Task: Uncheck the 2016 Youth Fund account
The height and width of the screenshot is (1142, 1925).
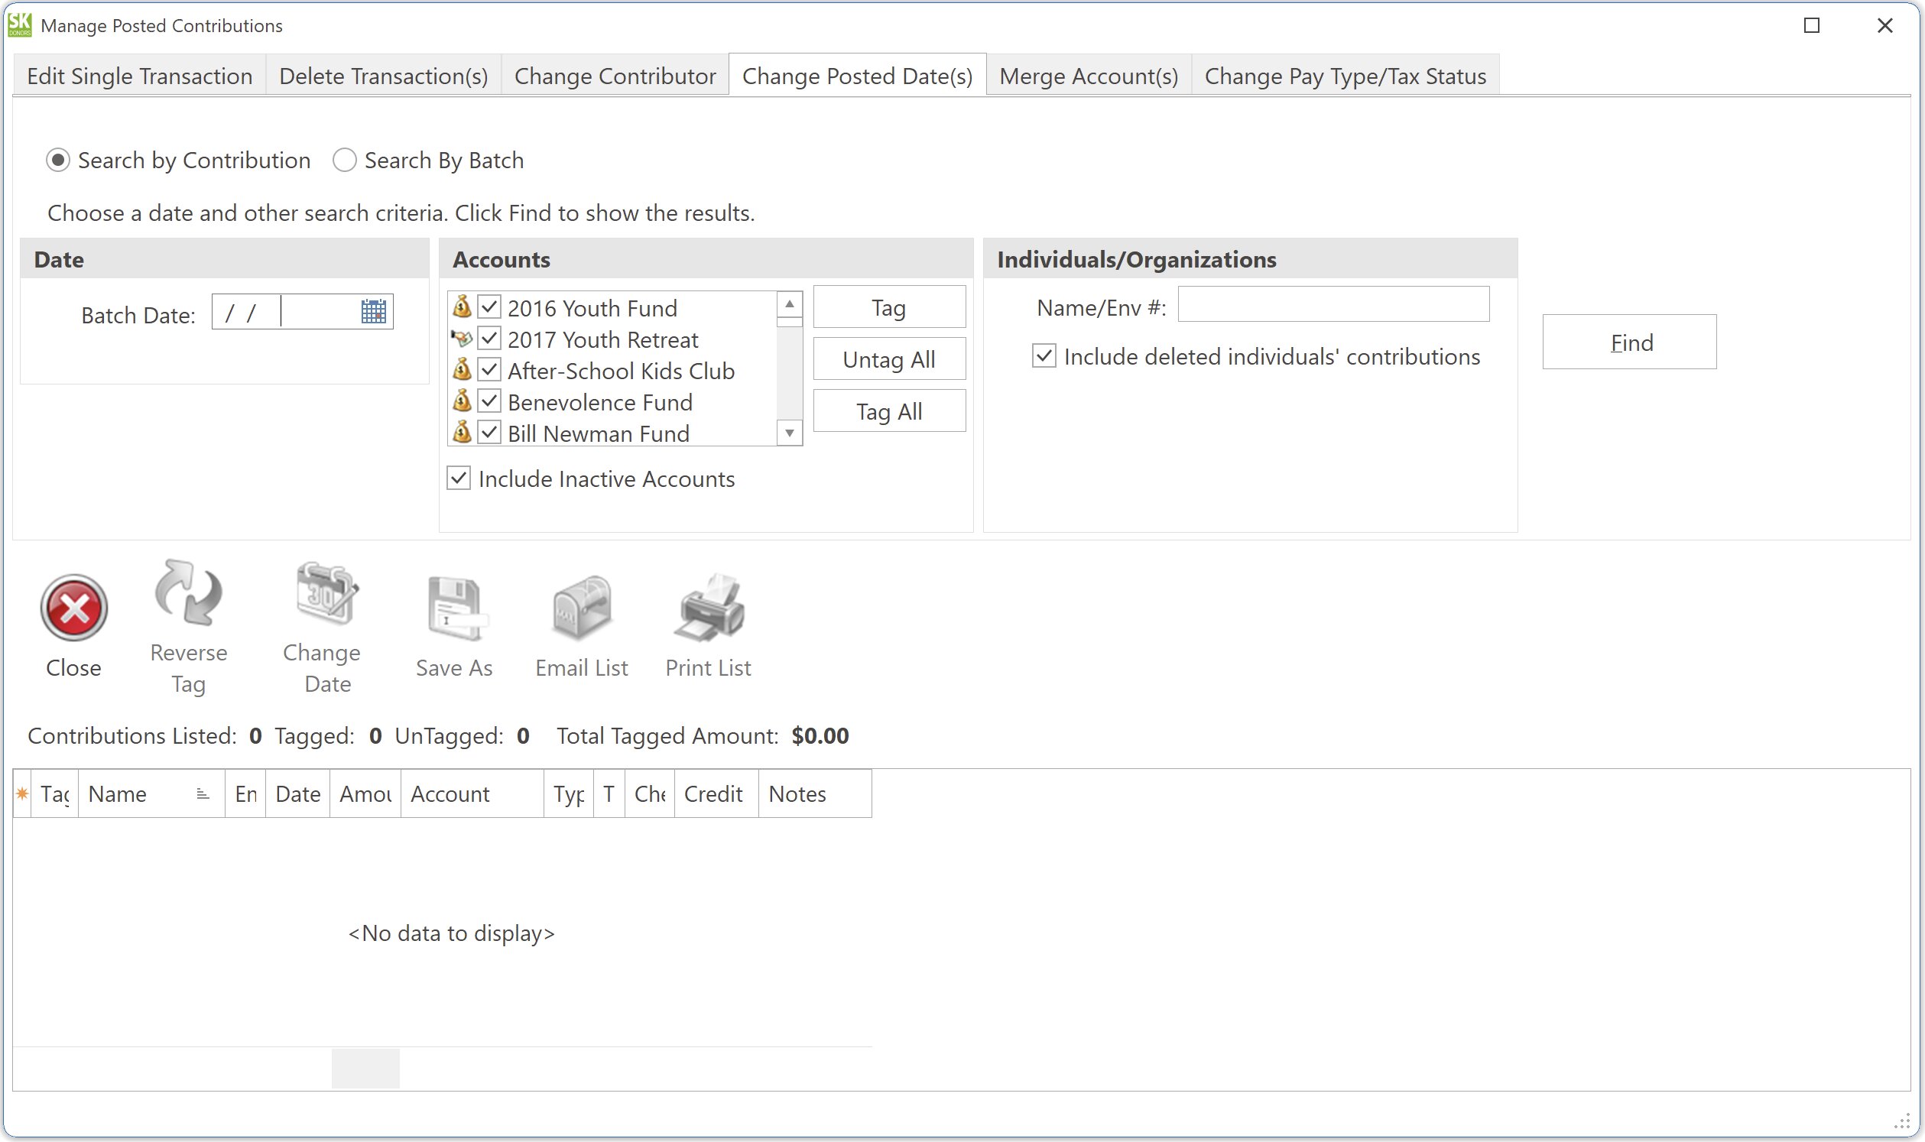Action: coord(489,307)
